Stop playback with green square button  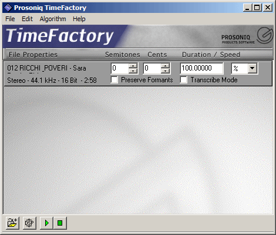tap(60, 223)
